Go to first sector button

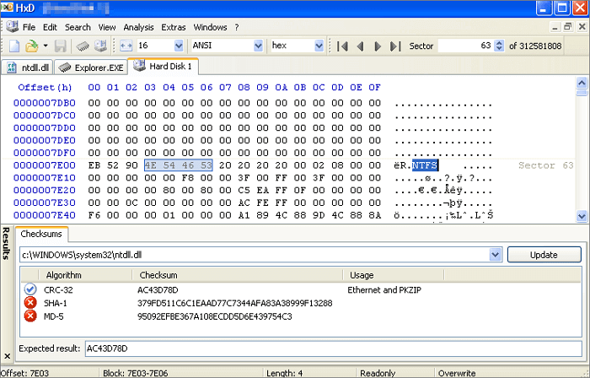pos(343,46)
